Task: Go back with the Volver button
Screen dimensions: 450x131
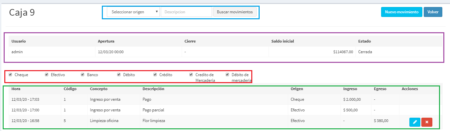Action: [433, 12]
